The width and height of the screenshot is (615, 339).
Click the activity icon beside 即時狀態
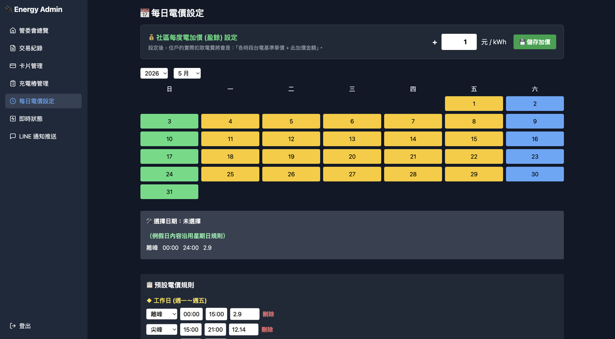pyautogui.click(x=13, y=119)
